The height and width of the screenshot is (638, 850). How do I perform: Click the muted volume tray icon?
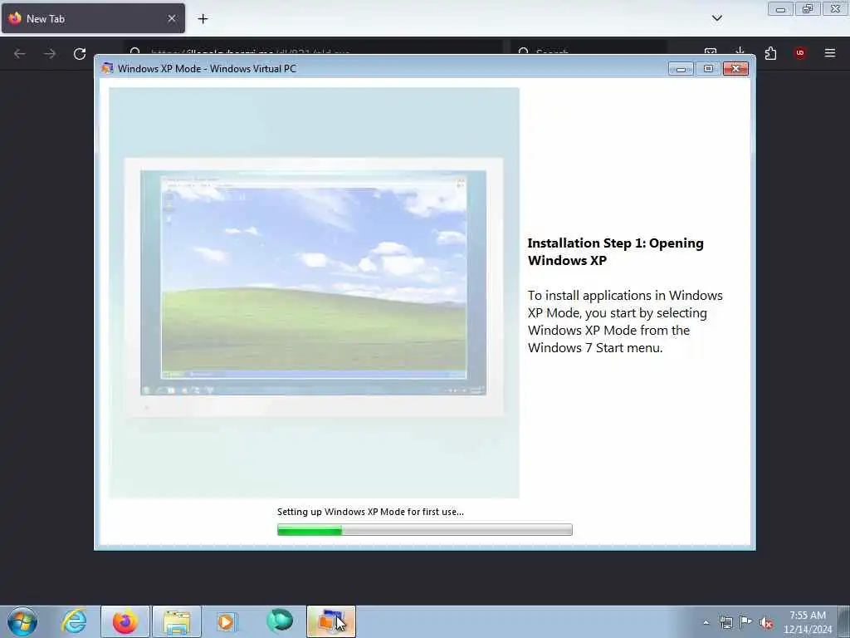pos(766,623)
